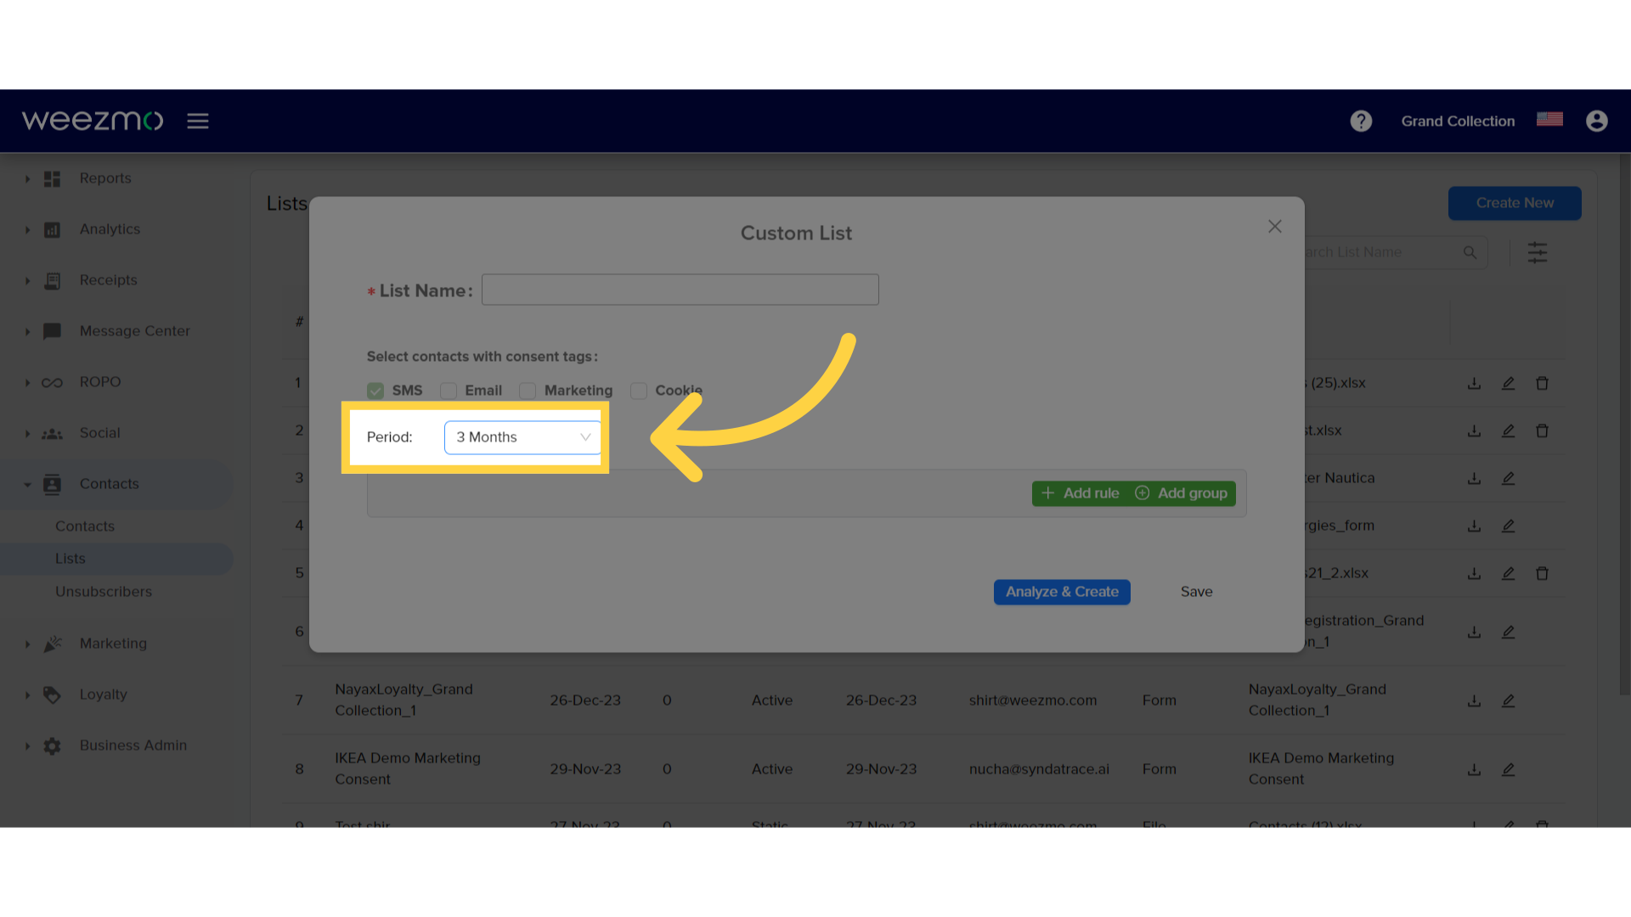Open the Social menu label
This screenshot has width=1631, height=917.
100,433
